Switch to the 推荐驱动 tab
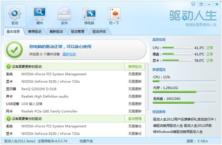The width and height of the screenshot is (222, 145). click(35, 31)
